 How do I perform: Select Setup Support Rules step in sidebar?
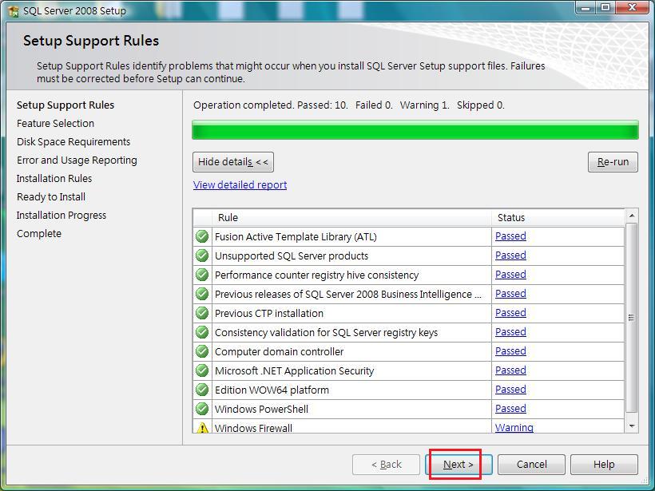click(x=65, y=105)
